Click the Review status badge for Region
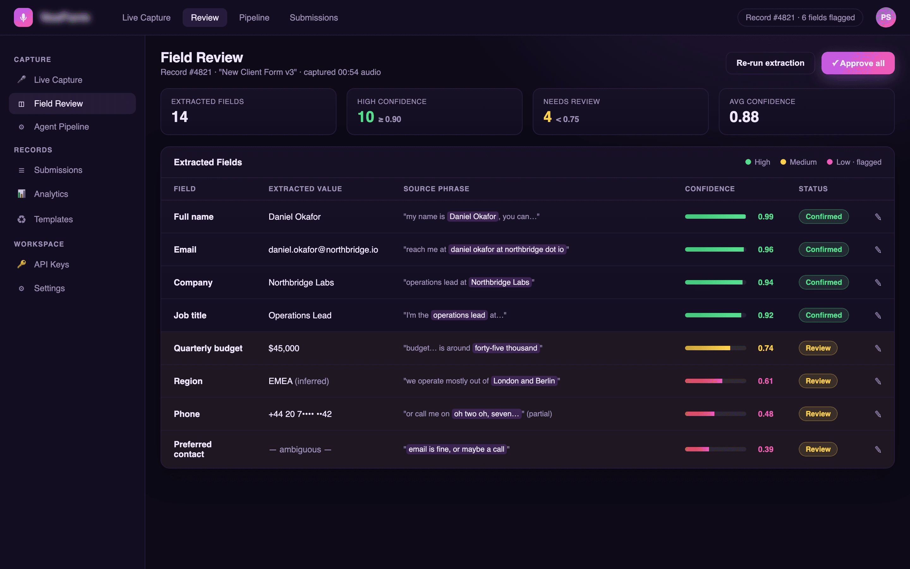910x569 pixels. click(818, 381)
